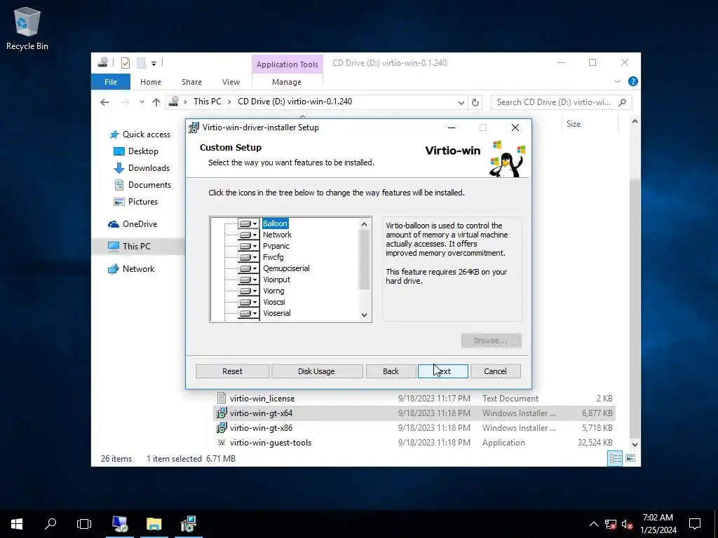The image size is (718, 538).
Task: Select the Vioscsi feature row
Action: tap(274, 302)
